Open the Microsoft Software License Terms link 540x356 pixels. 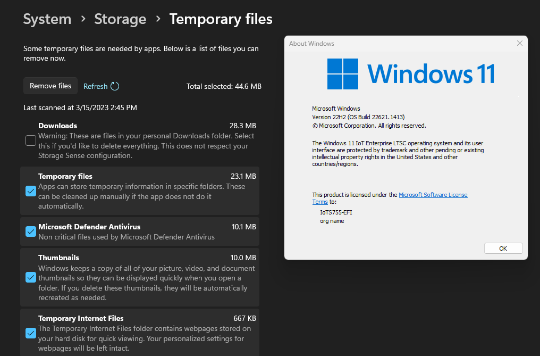click(x=433, y=195)
